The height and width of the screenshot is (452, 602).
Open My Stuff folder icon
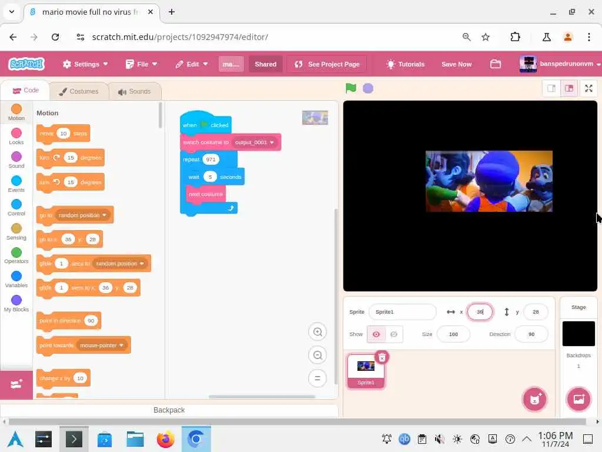(x=495, y=64)
